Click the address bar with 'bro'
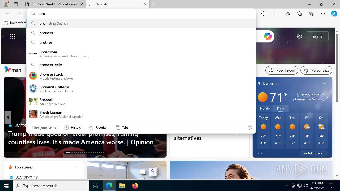 141,14
